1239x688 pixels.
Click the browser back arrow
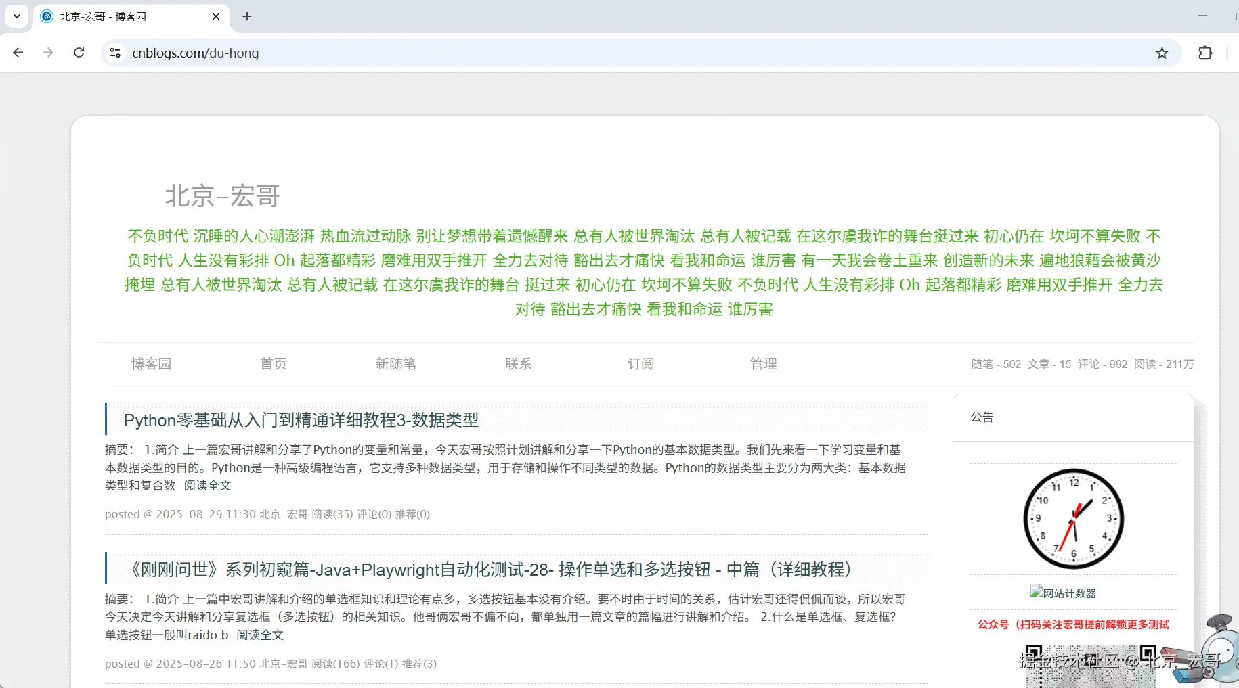(18, 53)
